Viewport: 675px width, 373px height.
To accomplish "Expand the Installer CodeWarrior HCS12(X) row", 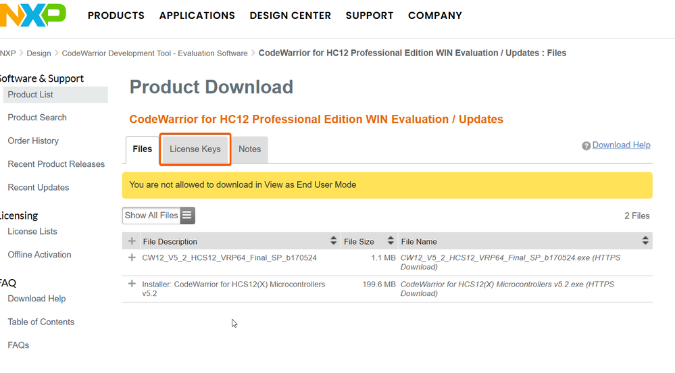I will 132,284.
